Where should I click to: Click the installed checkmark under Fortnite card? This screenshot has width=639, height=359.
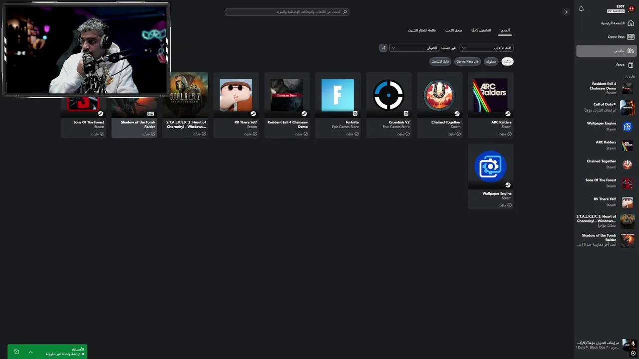(x=356, y=134)
